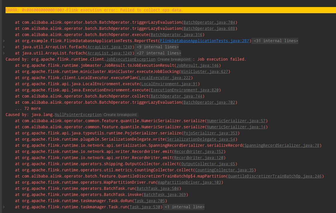The width and height of the screenshot is (336, 213).
Task: Open ExecutionEnvironment.java:820 link
Action: 184,90
